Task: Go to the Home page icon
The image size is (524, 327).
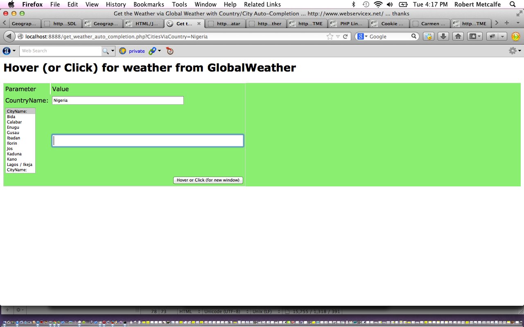Action: coord(458,36)
